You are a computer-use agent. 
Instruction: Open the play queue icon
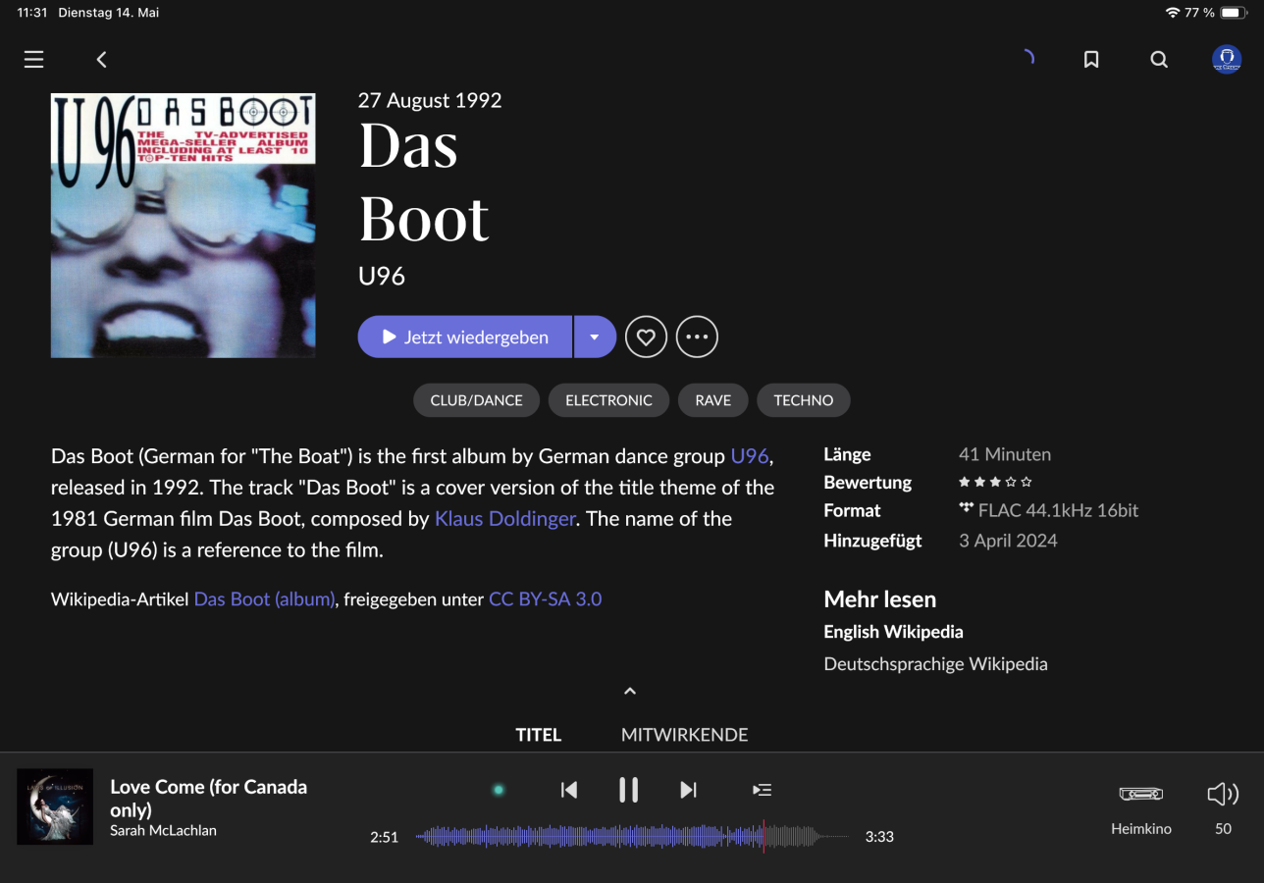(762, 790)
